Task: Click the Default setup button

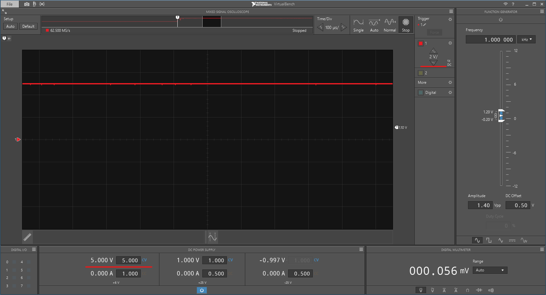Action: pyautogui.click(x=28, y=26)
